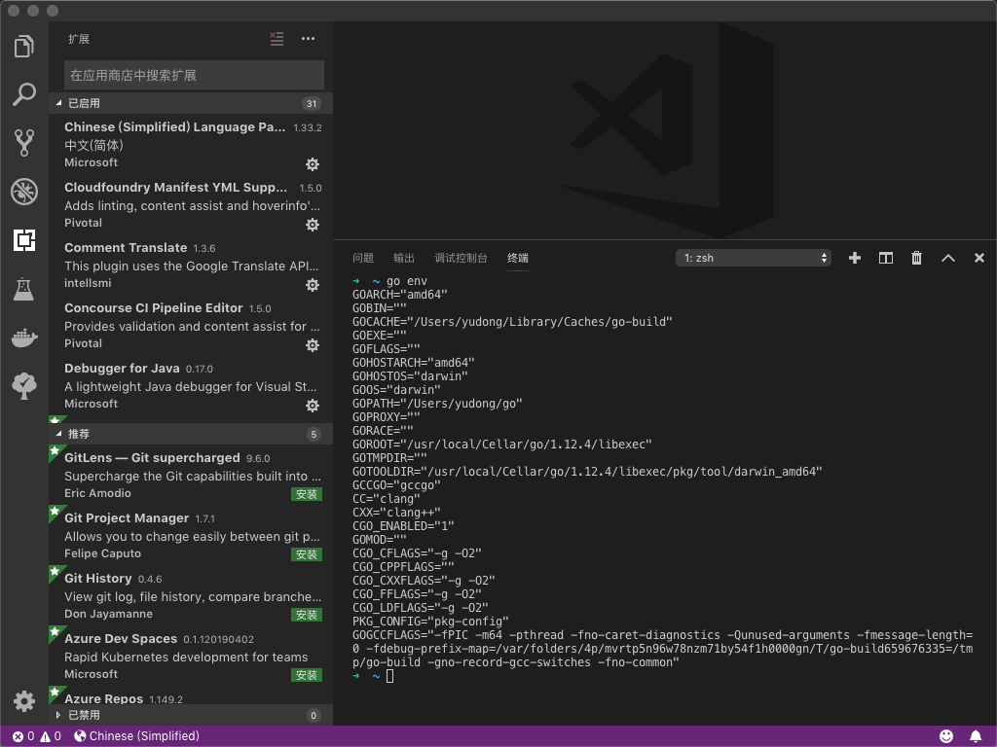Split the terminal using the split icon
The height and width of the screenshot is (747, 997).
[885, 258]
